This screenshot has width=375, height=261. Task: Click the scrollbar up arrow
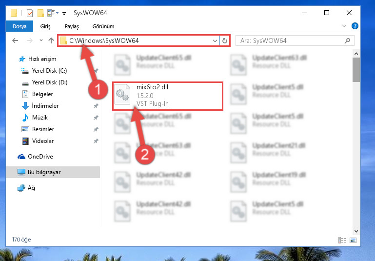(356, 54)
